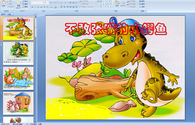
Task: Click the Reset (重设) slide button
Action: click(25, 4)
